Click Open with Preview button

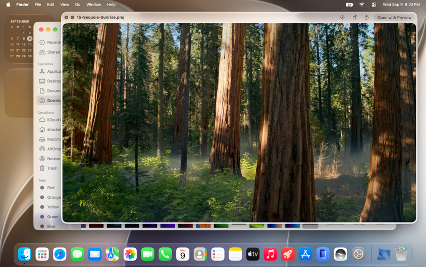394,17
